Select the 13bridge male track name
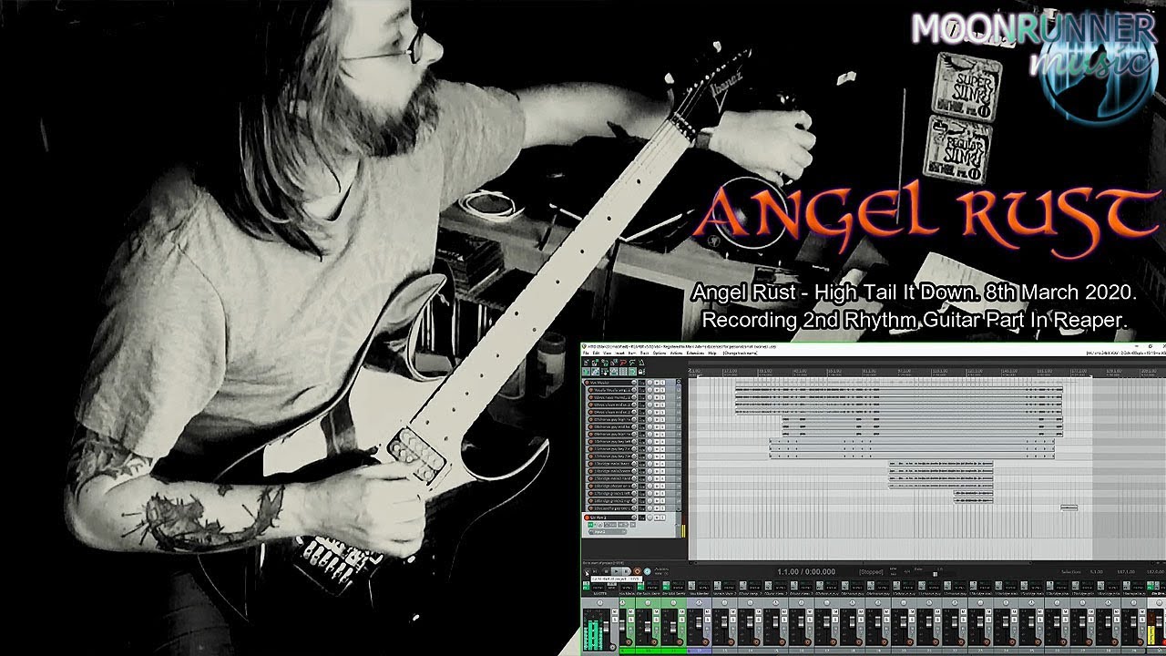The height and width of the screenshot is (656, 1166). (x=612, y=464)
